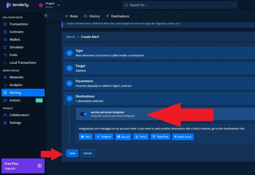Screen dimensions: 255x175
Task: Click the Sentry integration button
Action: tap(141, 137)
